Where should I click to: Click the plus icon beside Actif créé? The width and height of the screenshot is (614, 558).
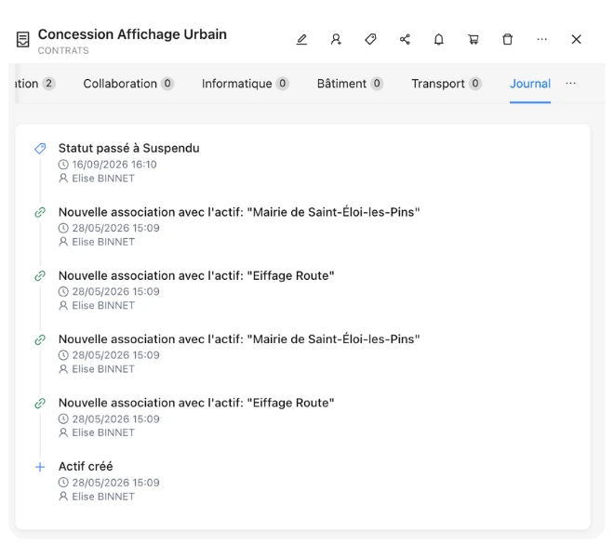[x=40, y=467]
